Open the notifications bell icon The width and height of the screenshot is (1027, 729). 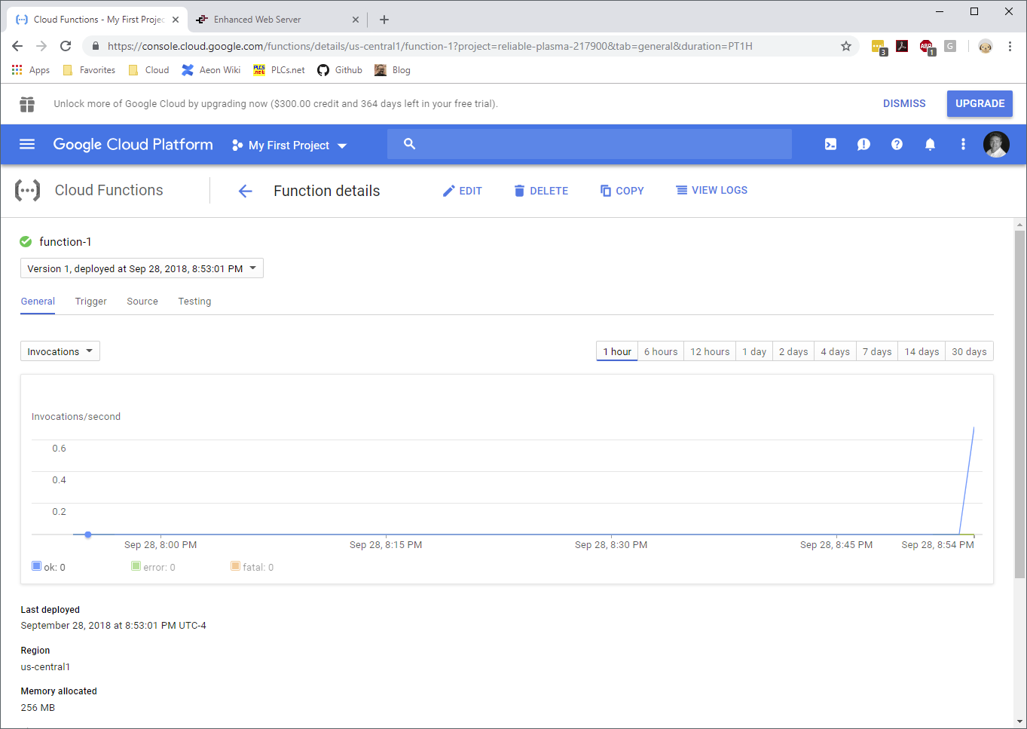(x=930, y=144)
